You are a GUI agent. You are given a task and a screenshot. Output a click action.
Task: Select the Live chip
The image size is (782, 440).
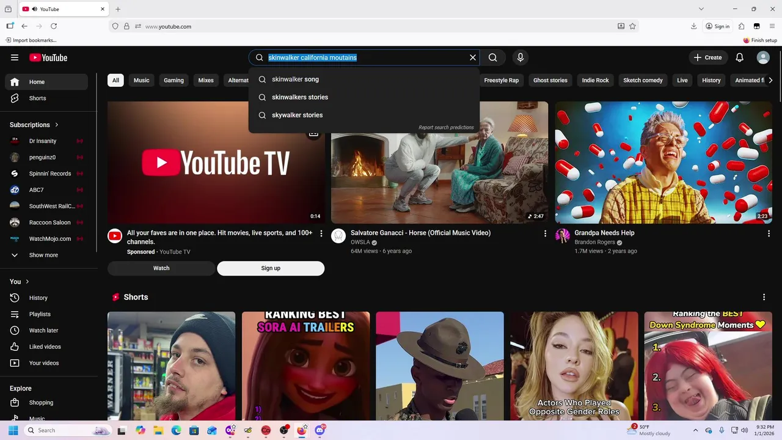682,80
